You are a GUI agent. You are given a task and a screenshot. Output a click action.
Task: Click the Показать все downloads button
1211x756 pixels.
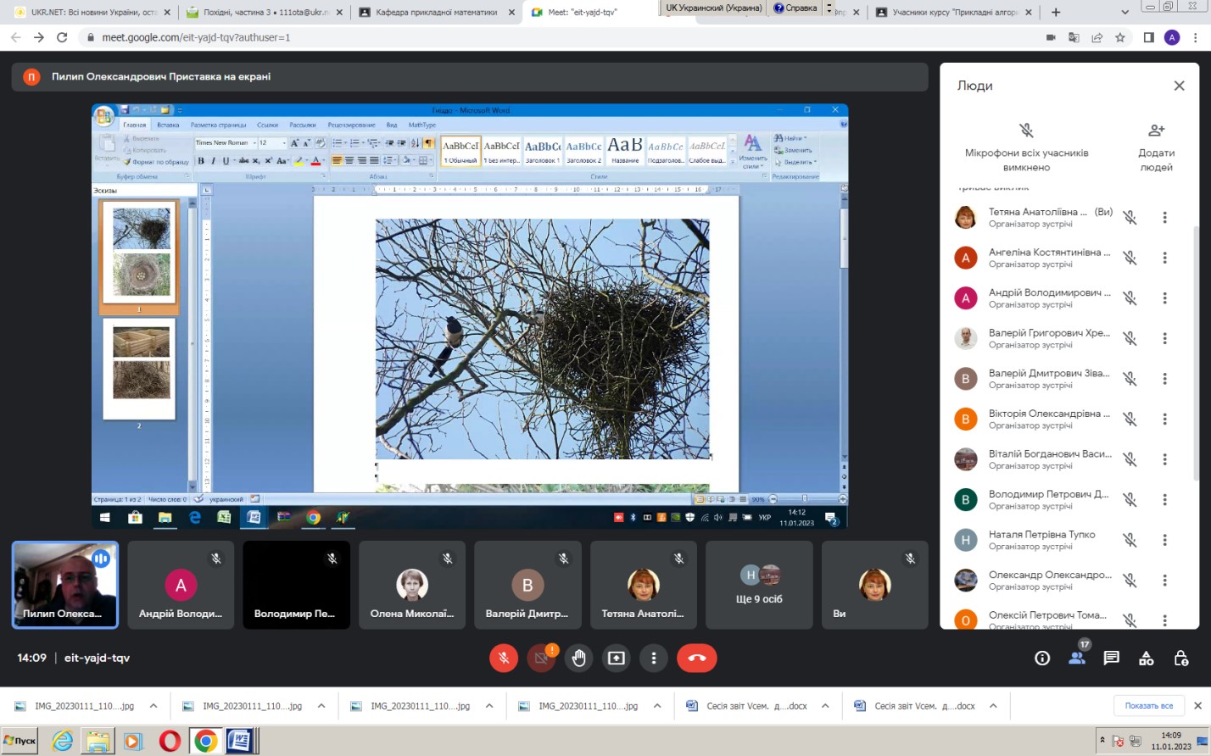[1148, 706]
